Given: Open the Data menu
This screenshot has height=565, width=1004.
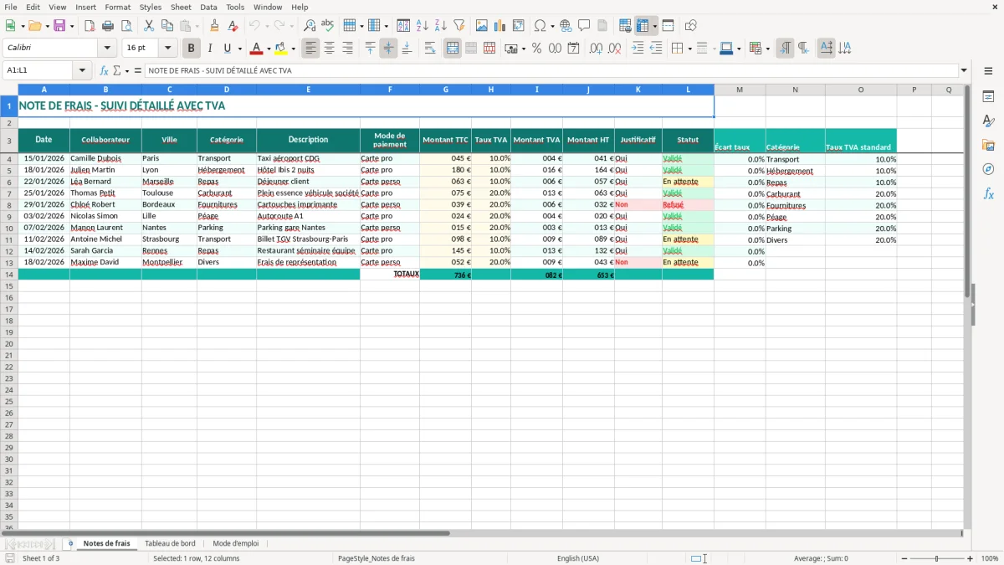Looking at the screenshot, I should 208,7.
